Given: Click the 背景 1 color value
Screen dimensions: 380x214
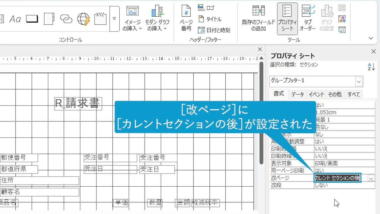Looking at the screenshot, I should pyautogui.click(x=345, y=120).
